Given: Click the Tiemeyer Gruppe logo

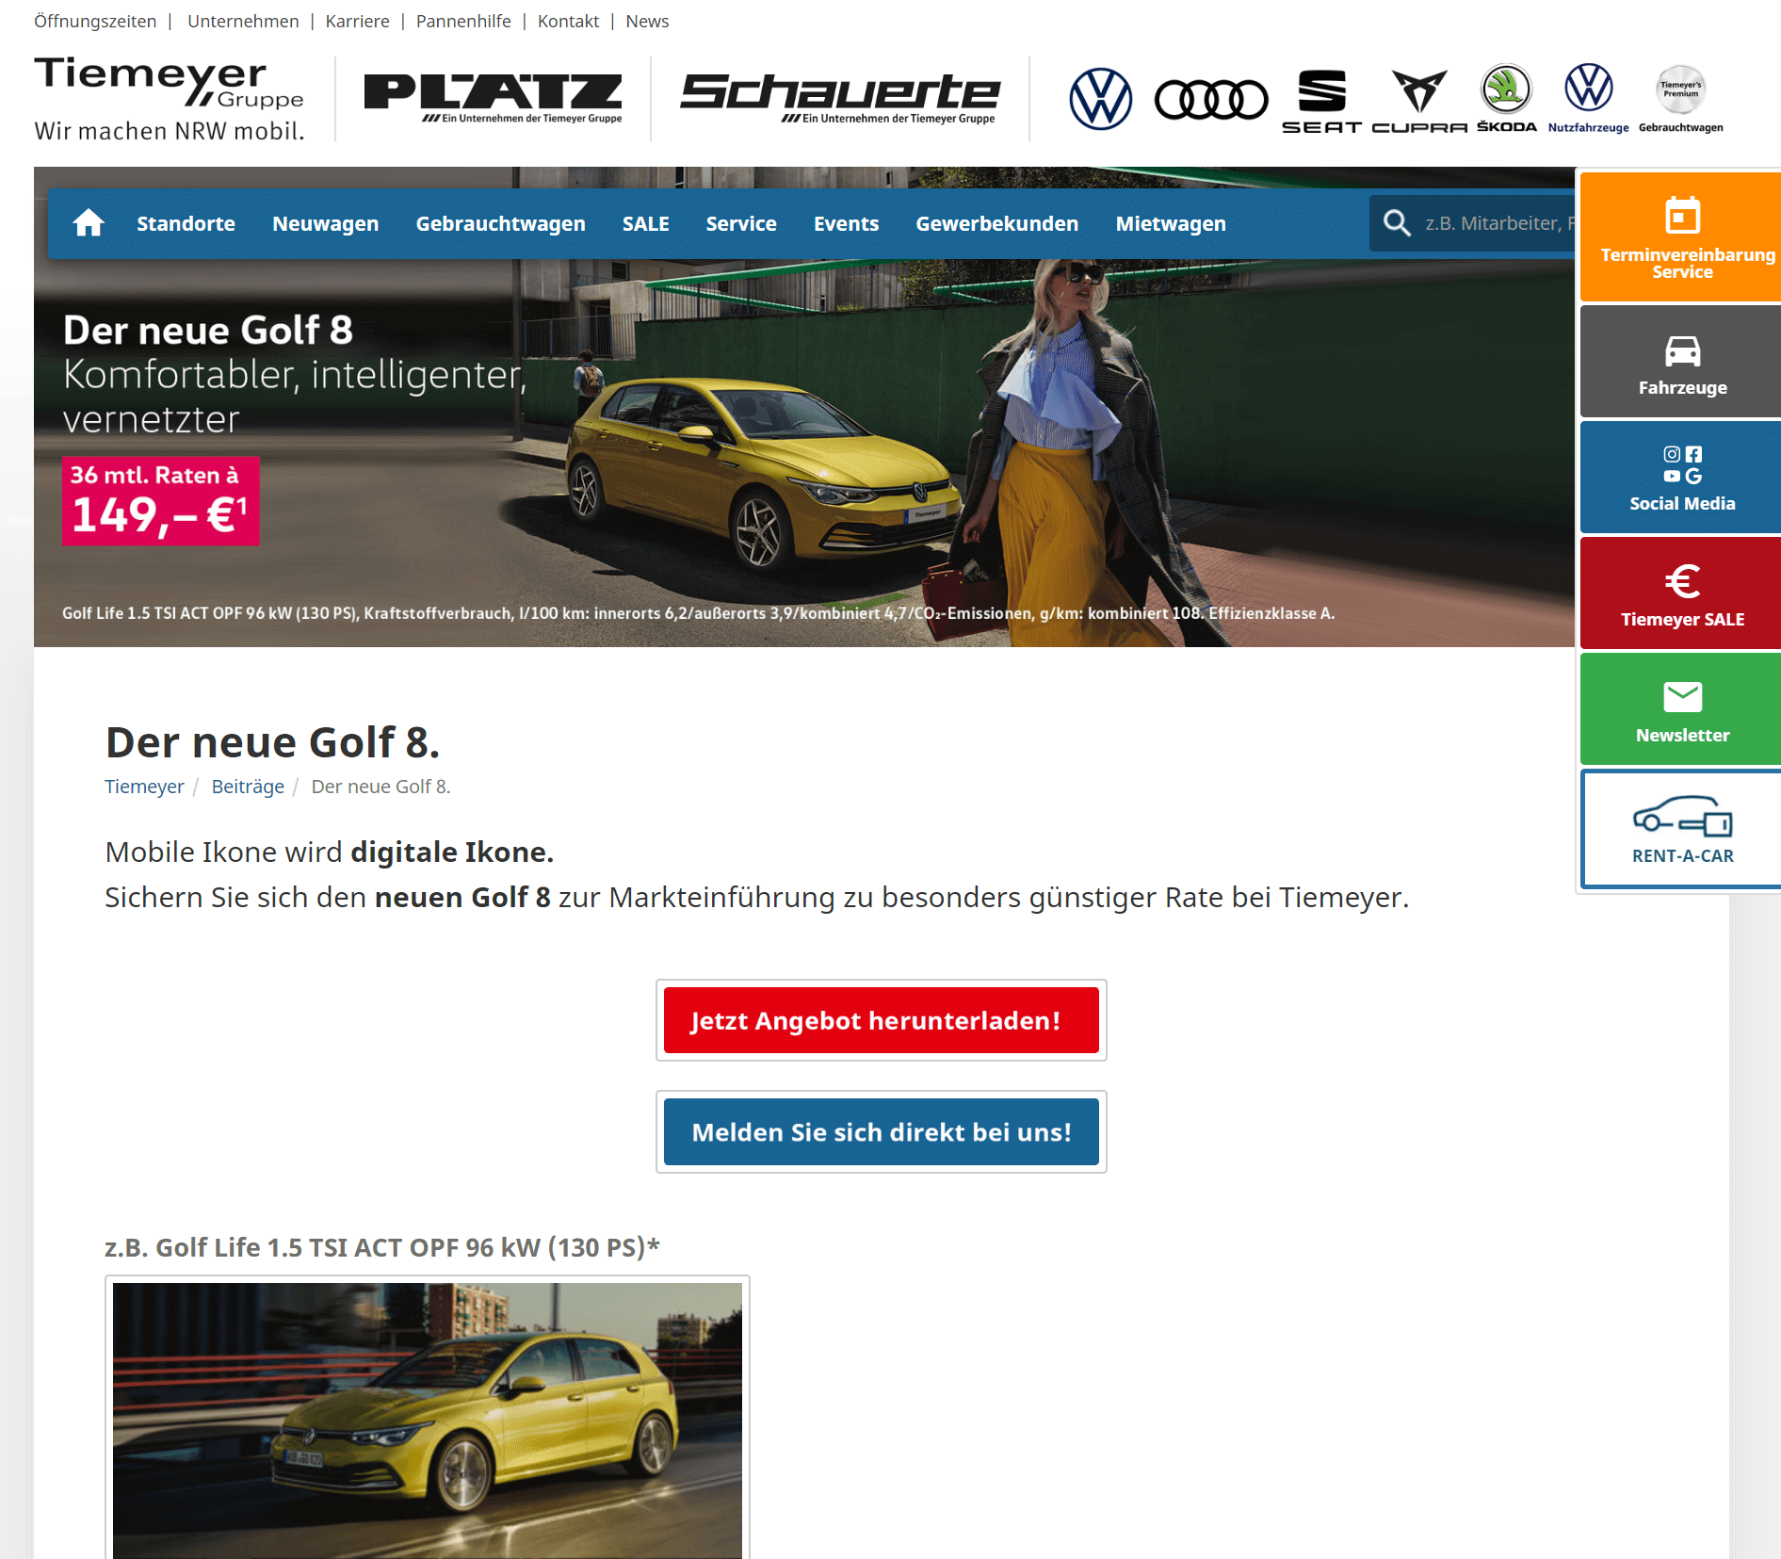Looking at the screenshot, I should point(170,99).
